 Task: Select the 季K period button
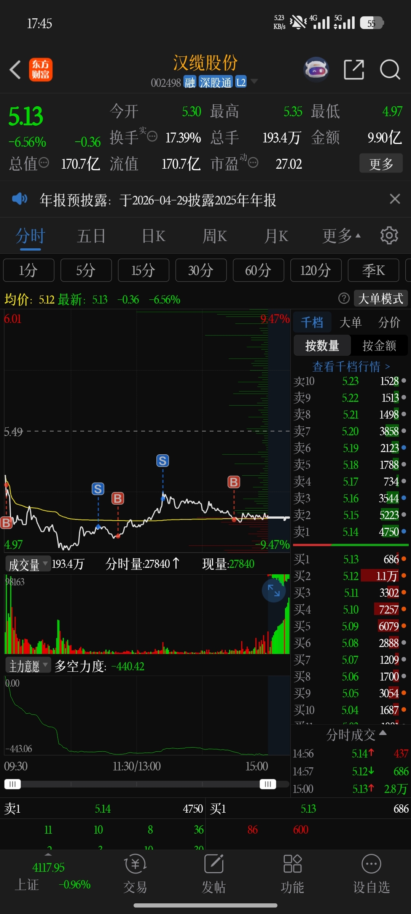tap(373, 270)
